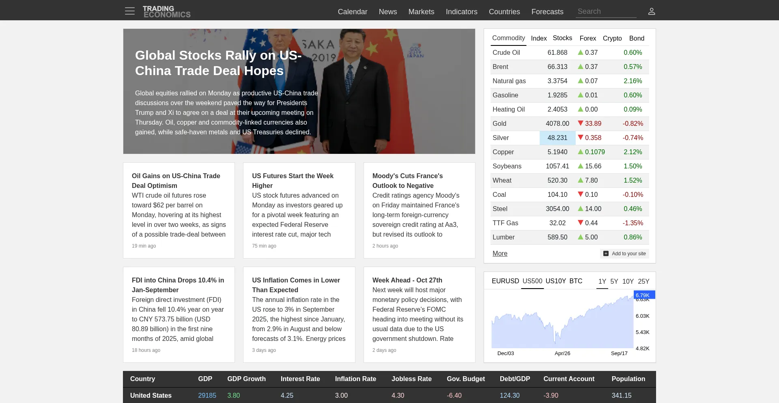Screen dimensions: 779x403
Task: Click the Trading Economics logo
Action: [166, 11]
